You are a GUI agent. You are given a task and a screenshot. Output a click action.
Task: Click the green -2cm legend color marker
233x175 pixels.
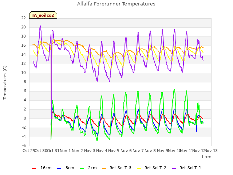click(x=82, y=168)
